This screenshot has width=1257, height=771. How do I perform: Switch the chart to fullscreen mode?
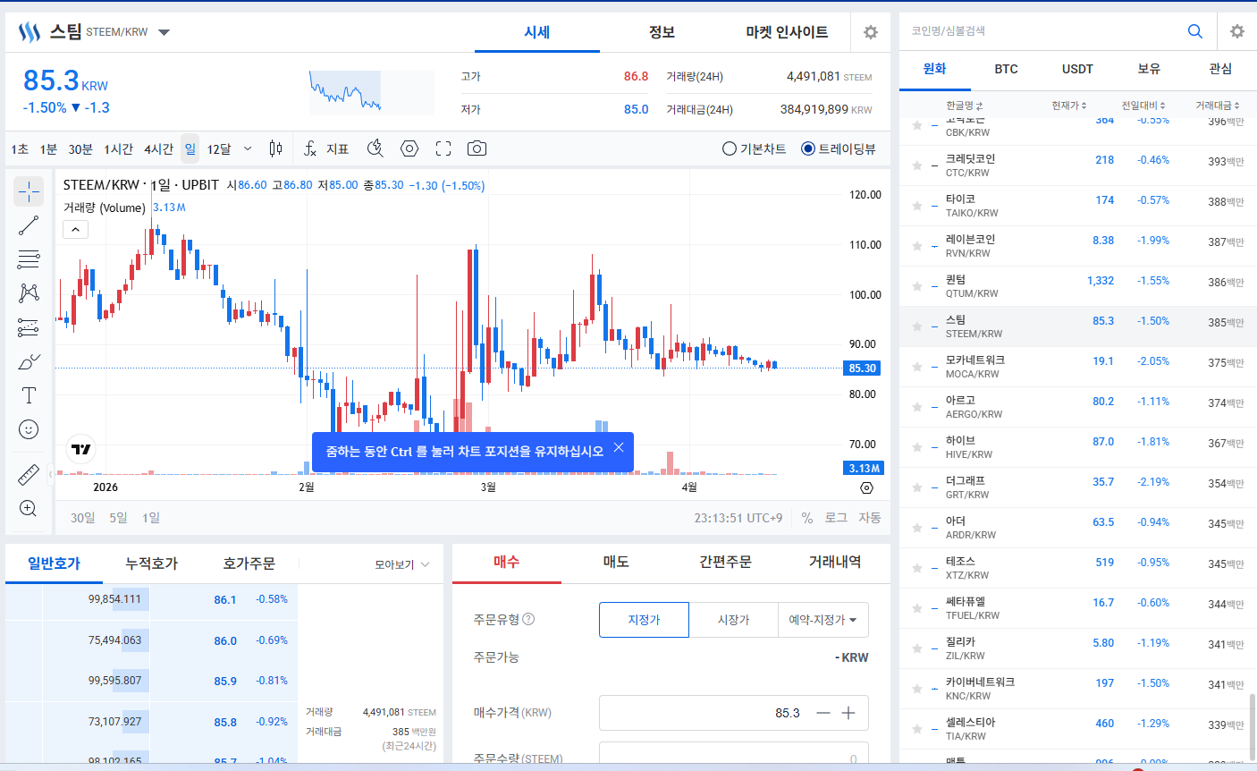tap(443, 148)
